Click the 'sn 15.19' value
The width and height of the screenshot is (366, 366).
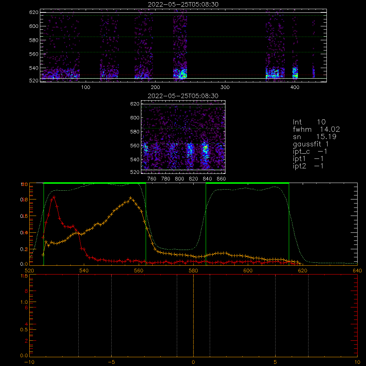tap(314, 137)
